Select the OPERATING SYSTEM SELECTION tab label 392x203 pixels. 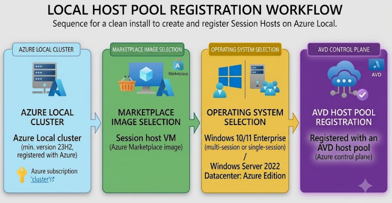pos(245,49)
